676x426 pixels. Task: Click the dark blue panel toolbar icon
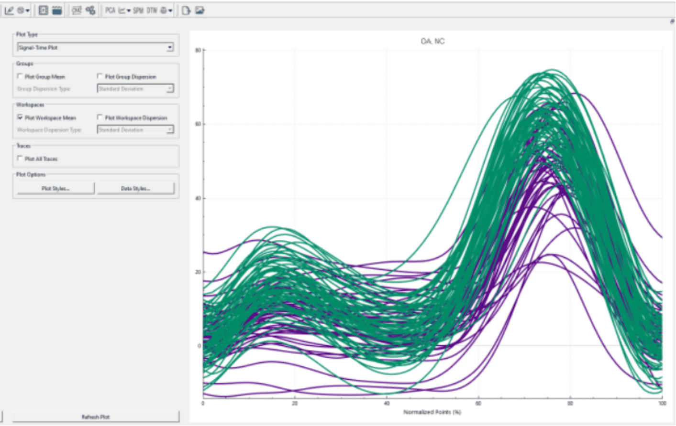tap(57, 10)
